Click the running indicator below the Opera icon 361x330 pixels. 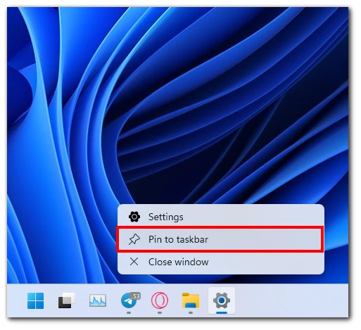coord(160,312)
